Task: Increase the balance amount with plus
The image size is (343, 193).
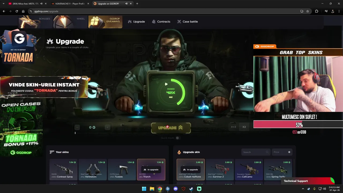Action: (x=107, y=127)
